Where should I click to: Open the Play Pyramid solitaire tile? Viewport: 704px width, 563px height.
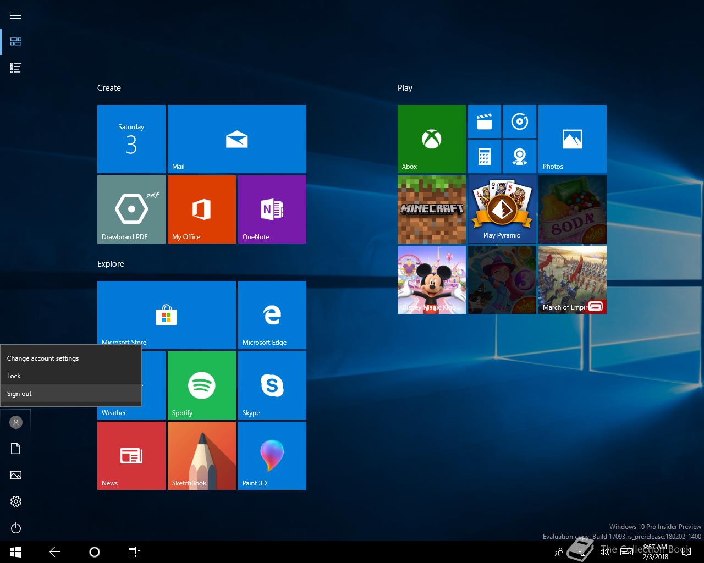point(502,209)
